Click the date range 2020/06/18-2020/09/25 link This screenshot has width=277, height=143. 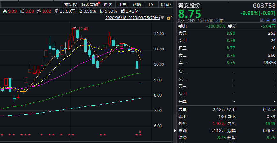coord(132,18)
